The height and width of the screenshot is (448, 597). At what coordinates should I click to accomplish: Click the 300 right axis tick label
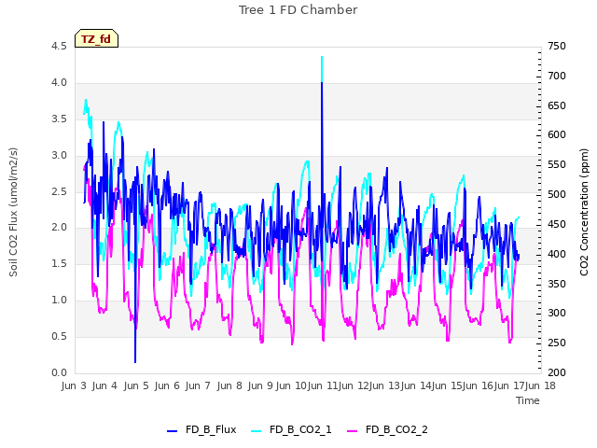557,314
